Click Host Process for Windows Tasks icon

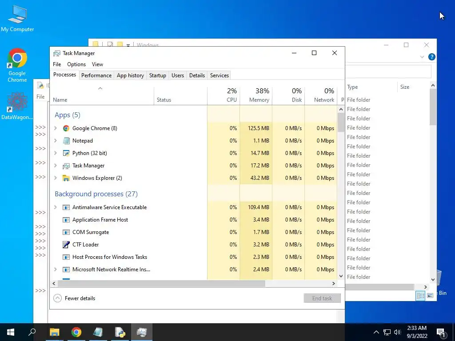[66, 257]
